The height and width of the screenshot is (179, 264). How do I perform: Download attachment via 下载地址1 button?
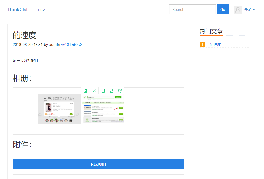(98, 164)
